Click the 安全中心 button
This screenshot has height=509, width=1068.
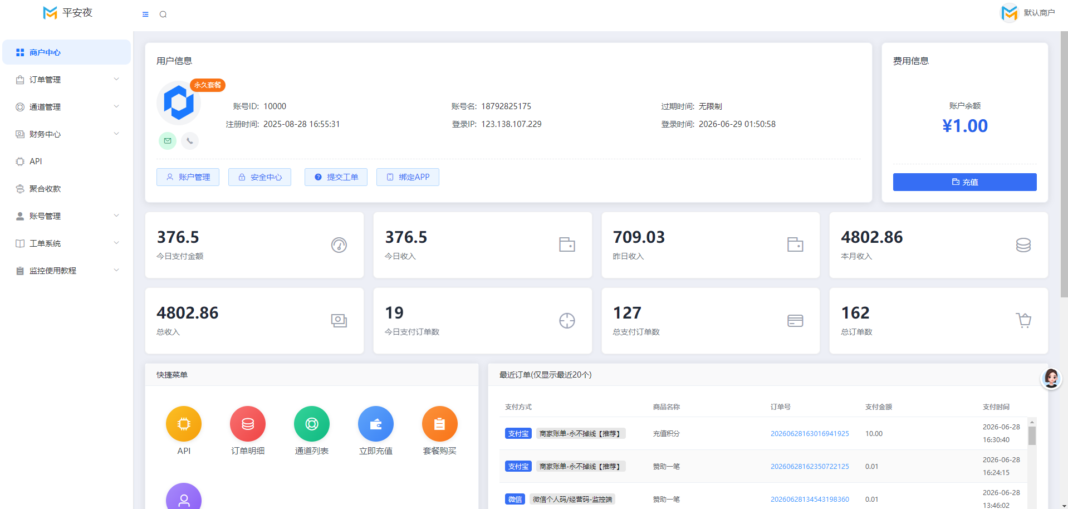(x=259, y=177)
